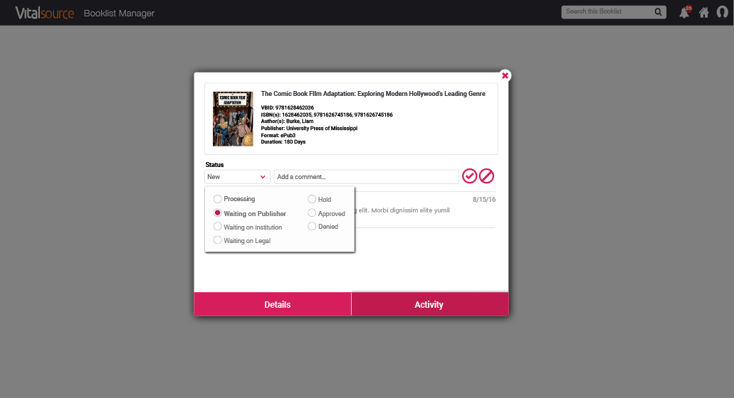This screenshot has width=734, height=398.
Task: Close the book detail dialog
Action: pos(505,75)
